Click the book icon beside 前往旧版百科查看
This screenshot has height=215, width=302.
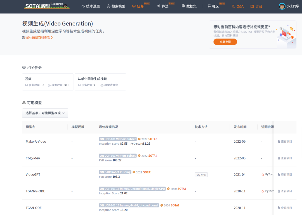pos(23,37)
